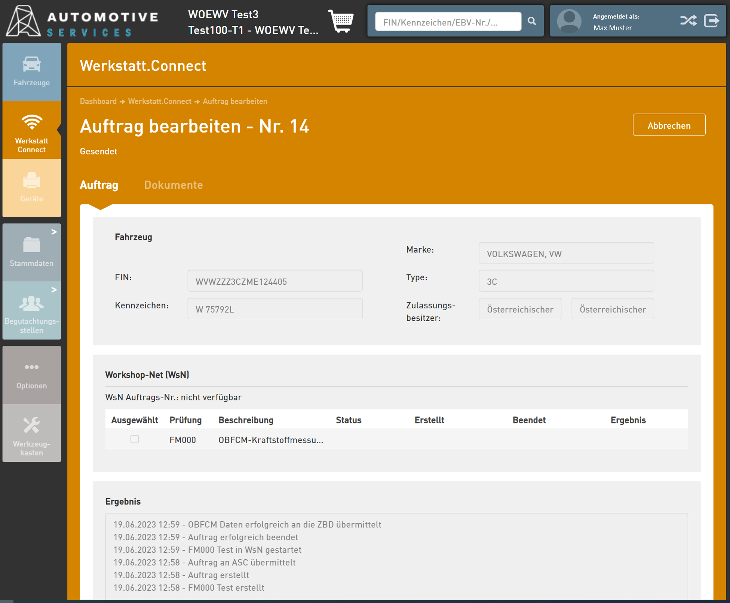Click the Abbrechen button
This screenshot has width=730, height=603.
(x=669, y=125)
